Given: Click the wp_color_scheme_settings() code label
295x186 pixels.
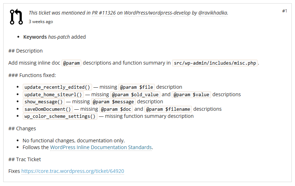Looking at the screenshot, I should [60, 116].
